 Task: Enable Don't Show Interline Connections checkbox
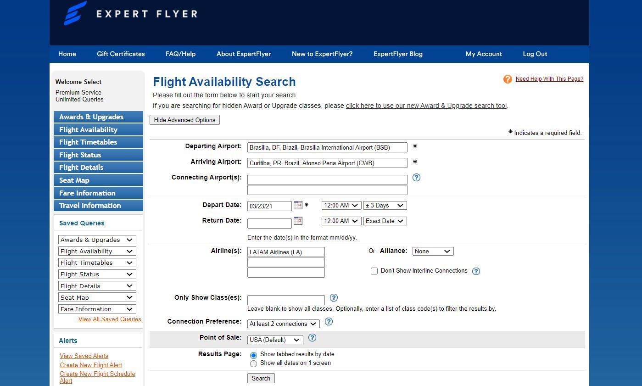(x=374, y=271)
